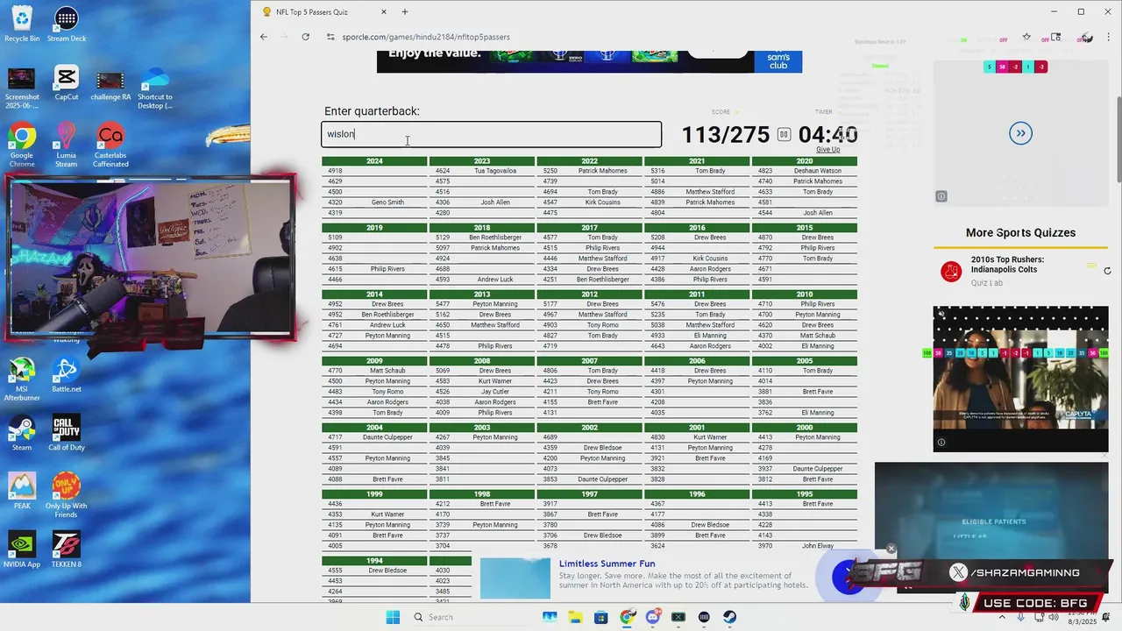Click John Elway in 1995 table
Screen dimensions: 1122x631
click(x=818, y=546)
